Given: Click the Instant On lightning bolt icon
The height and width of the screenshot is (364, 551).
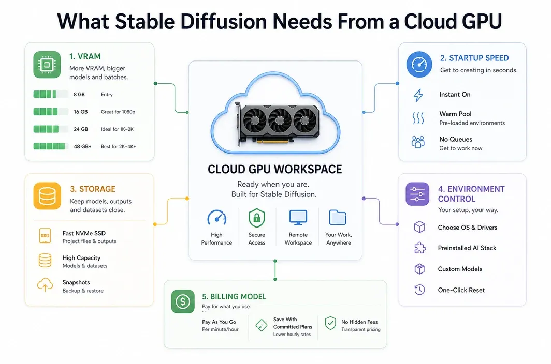Looking at the screenshot, I should pos(418,95).
